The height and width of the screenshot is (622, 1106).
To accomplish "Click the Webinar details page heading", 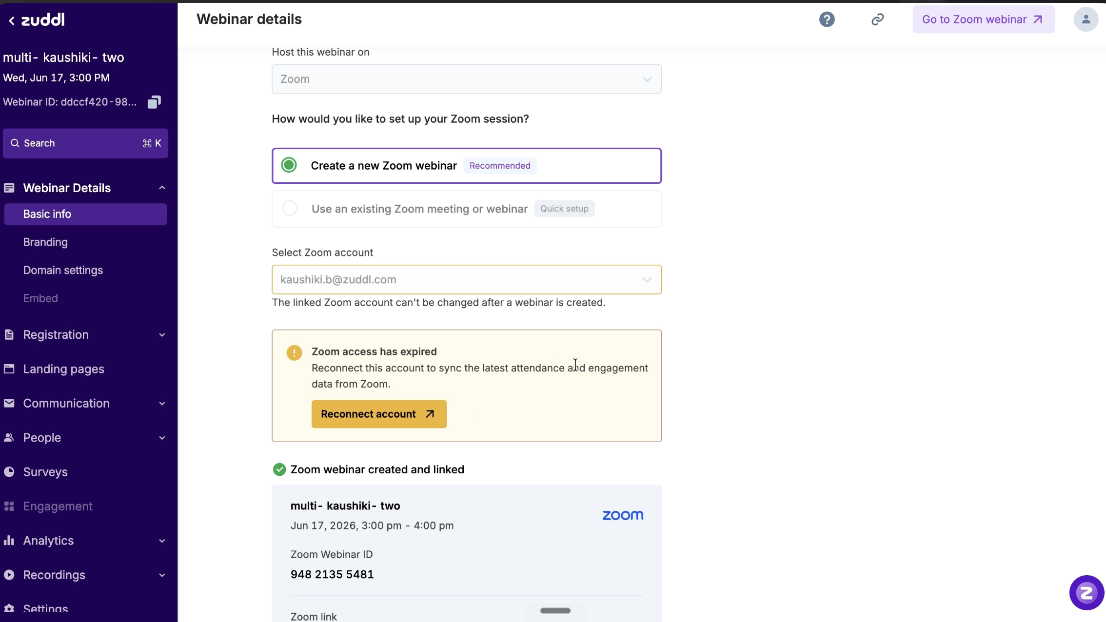I will [x=249, y=19].
